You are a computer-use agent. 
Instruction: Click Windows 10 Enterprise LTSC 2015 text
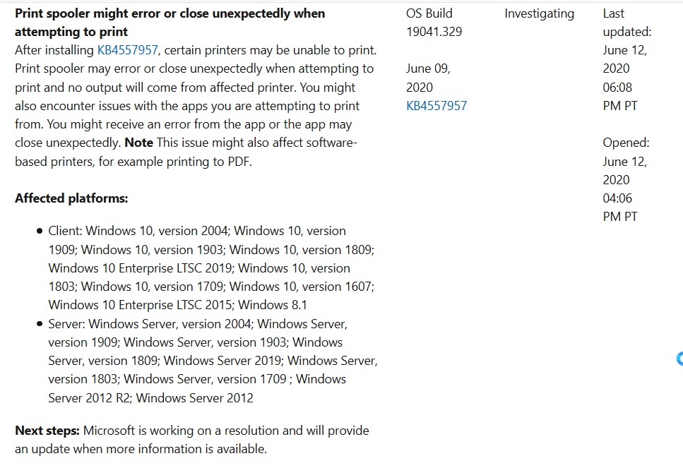(141, 305)
